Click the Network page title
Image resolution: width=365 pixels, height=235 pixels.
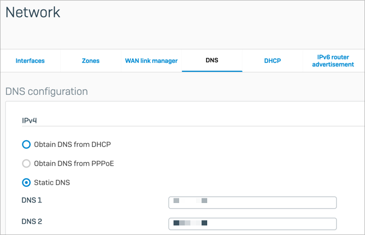coord(33,12)
